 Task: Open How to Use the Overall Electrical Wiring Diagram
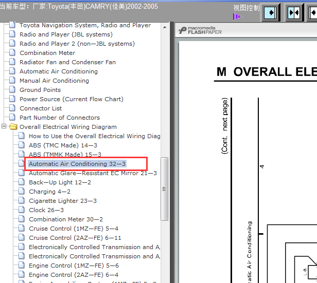click(x=94, y=136)
